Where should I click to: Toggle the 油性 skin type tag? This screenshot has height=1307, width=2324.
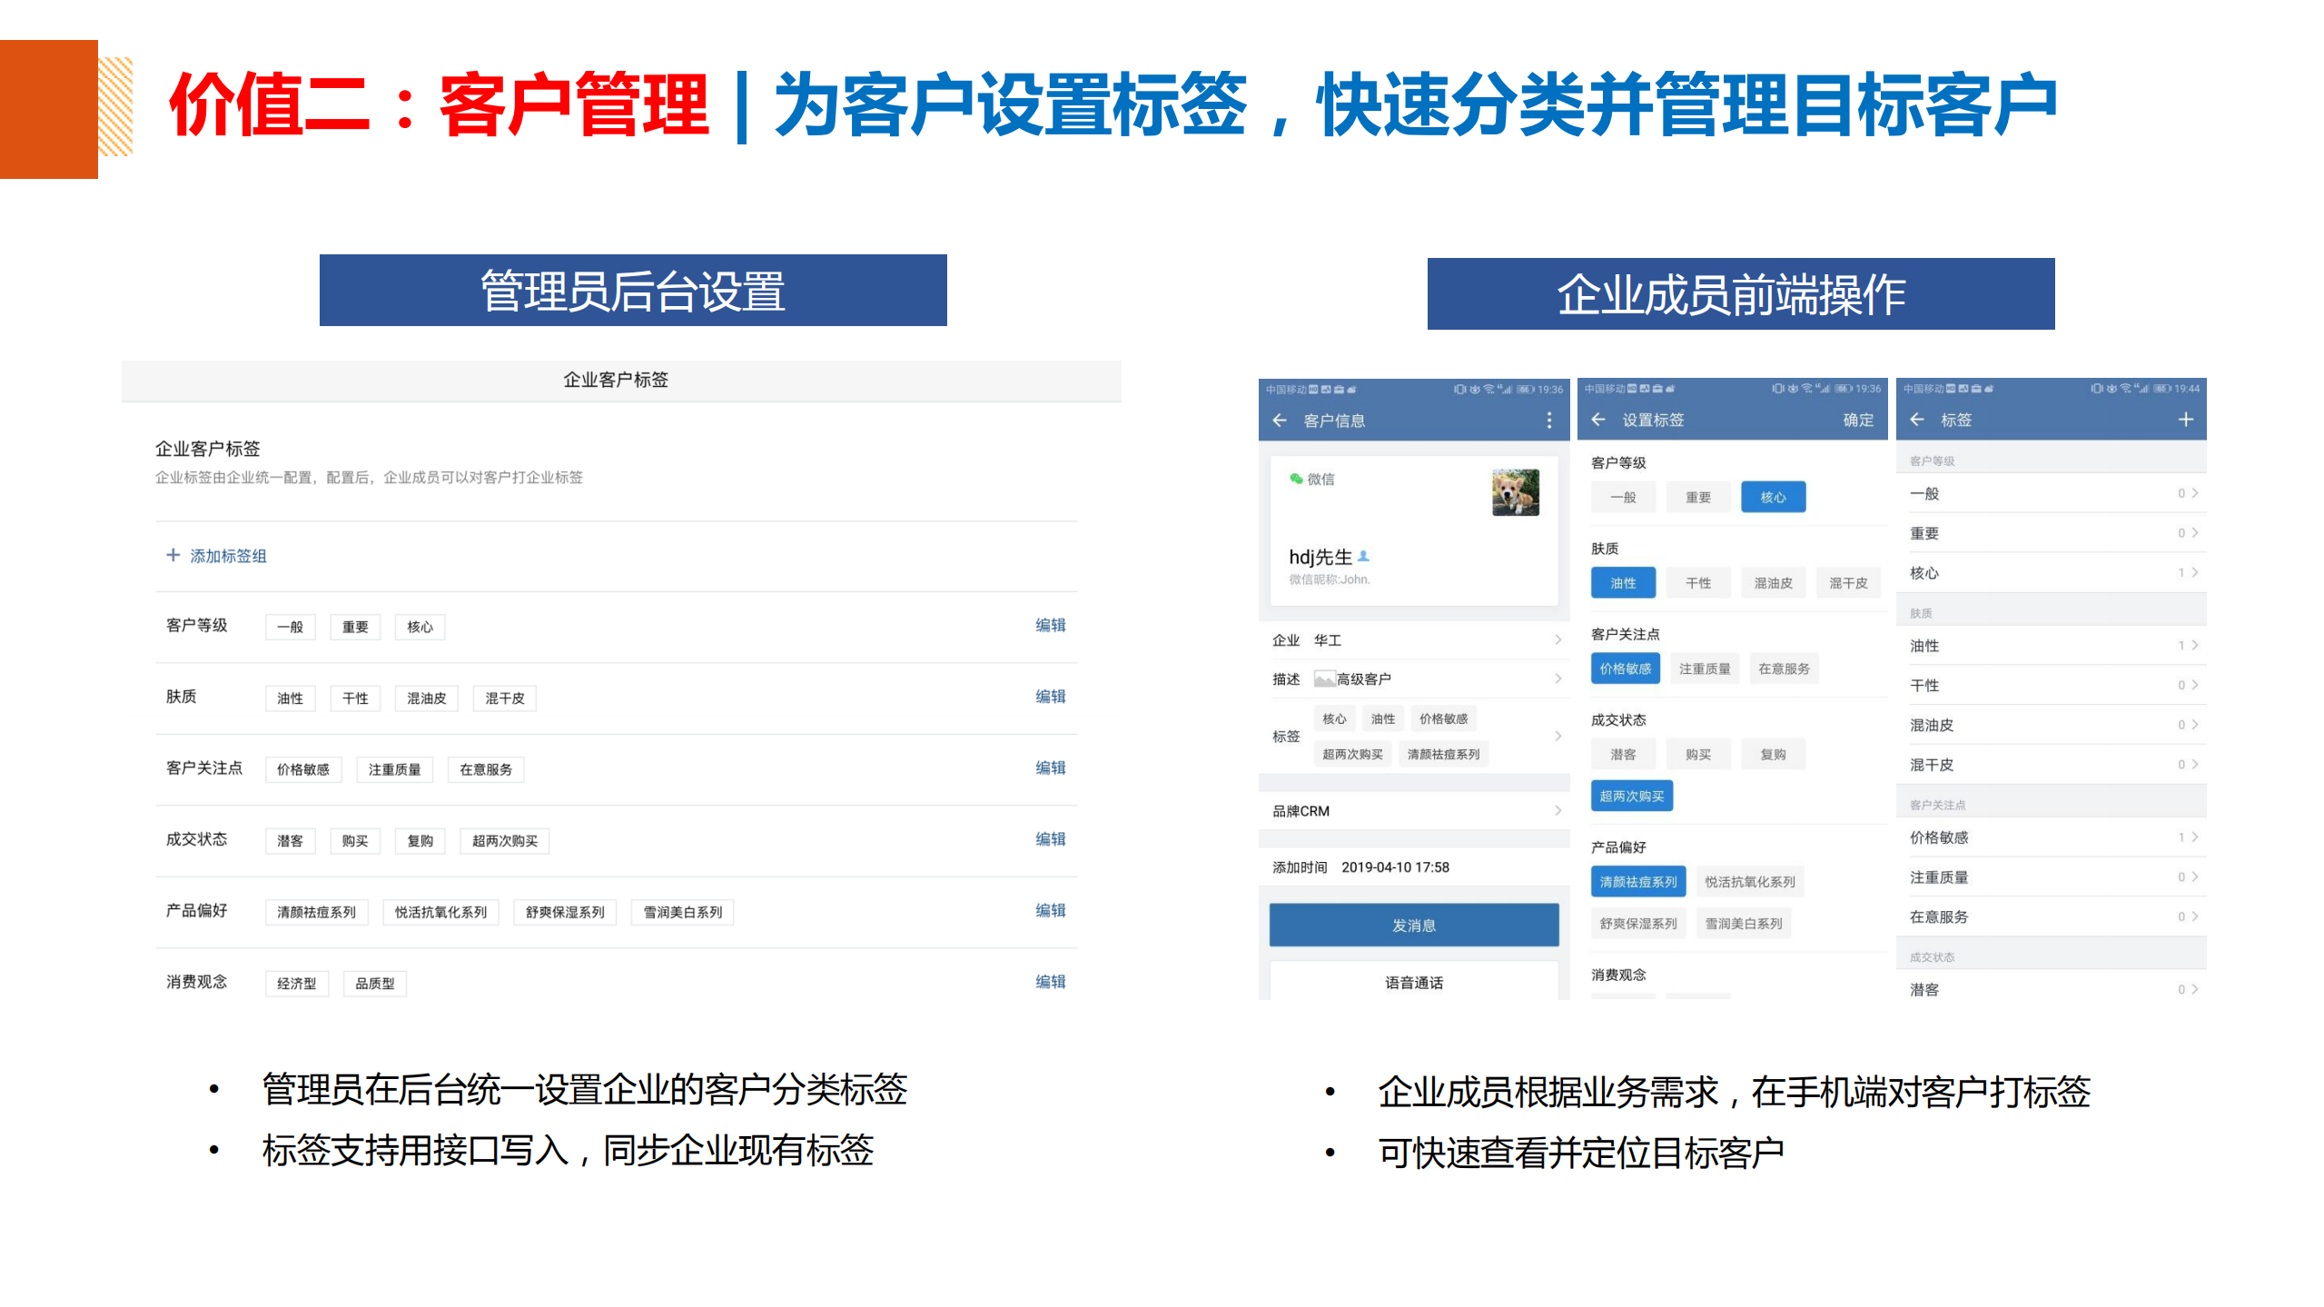pos(1623,582)
